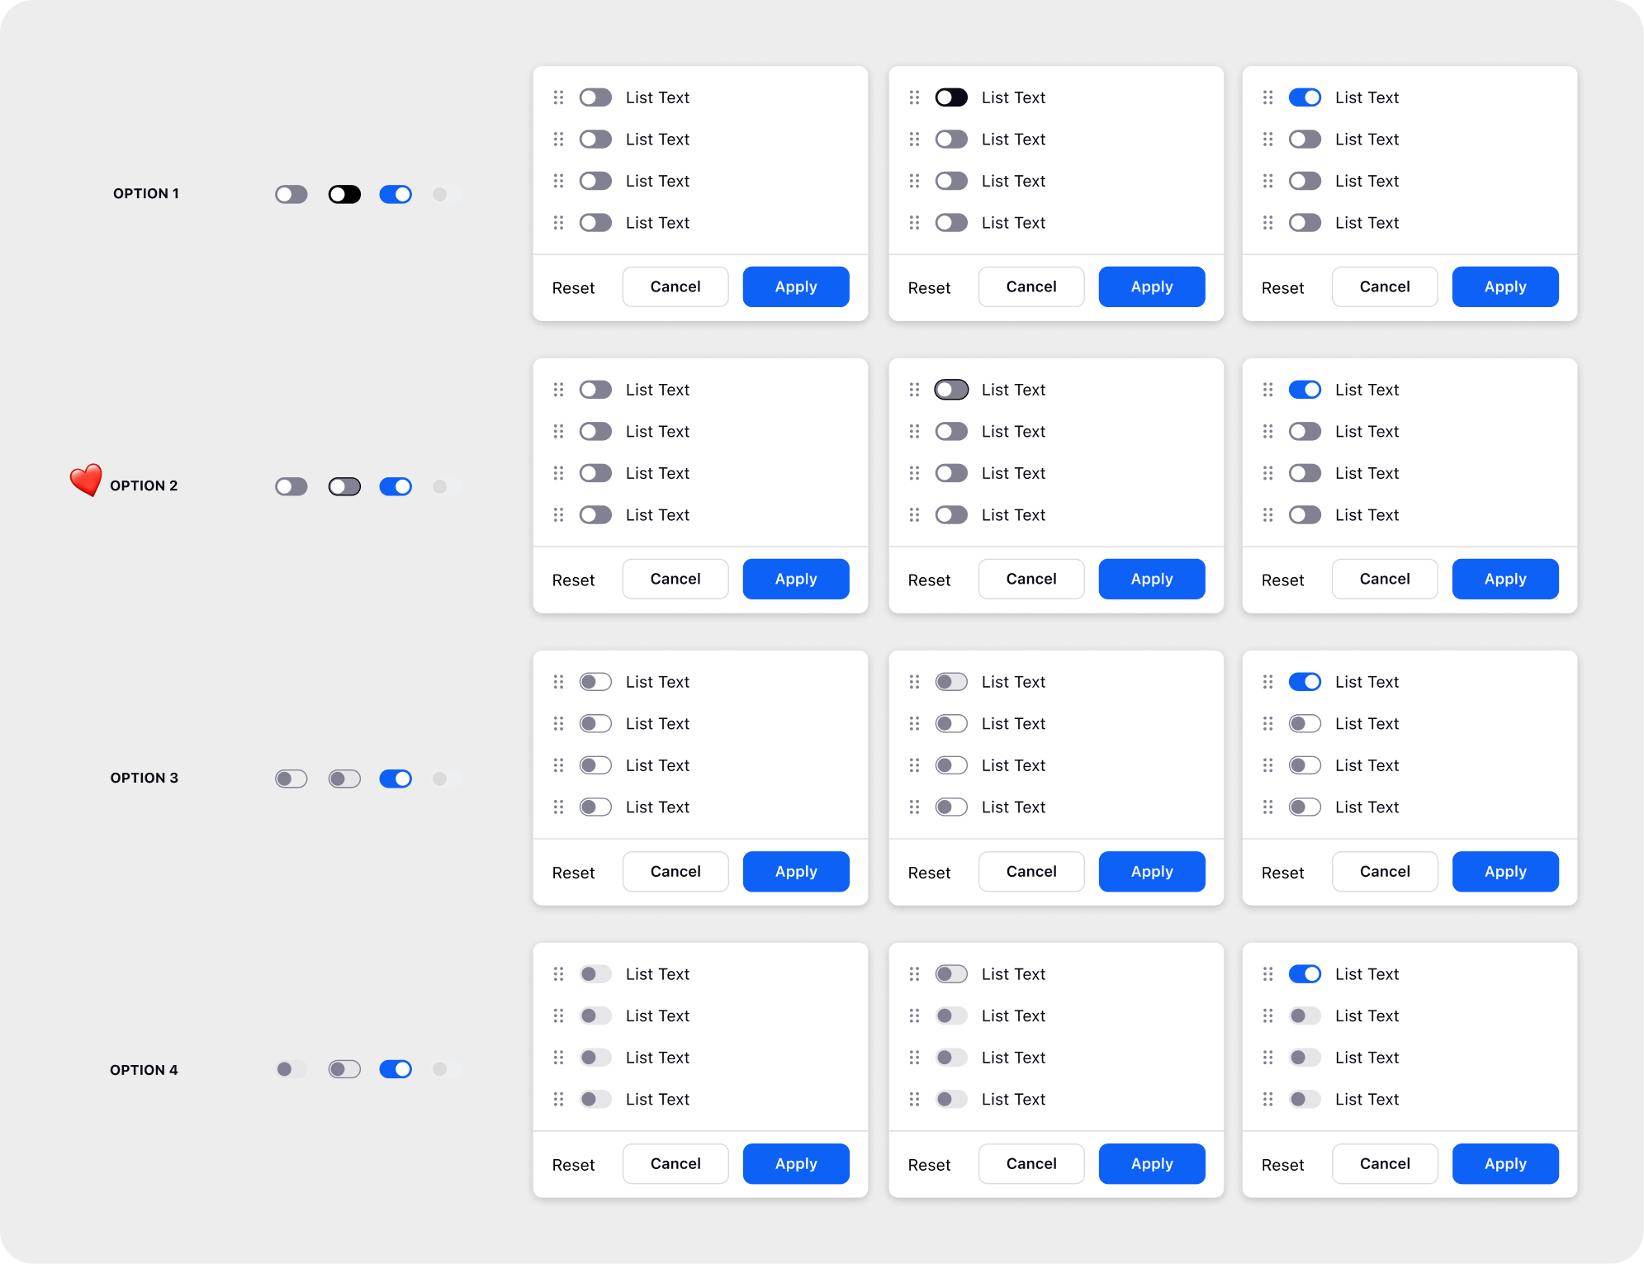Image resolution: width=1644 pixels, height=1264 pixels.
Task: Click drag handle next to blue toggle in Option 1 card
Action: tap(1267, 97)
